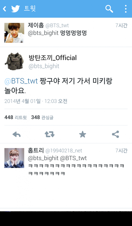
Task: Open the BTS vest avatar image
Action: coord(14,61)
